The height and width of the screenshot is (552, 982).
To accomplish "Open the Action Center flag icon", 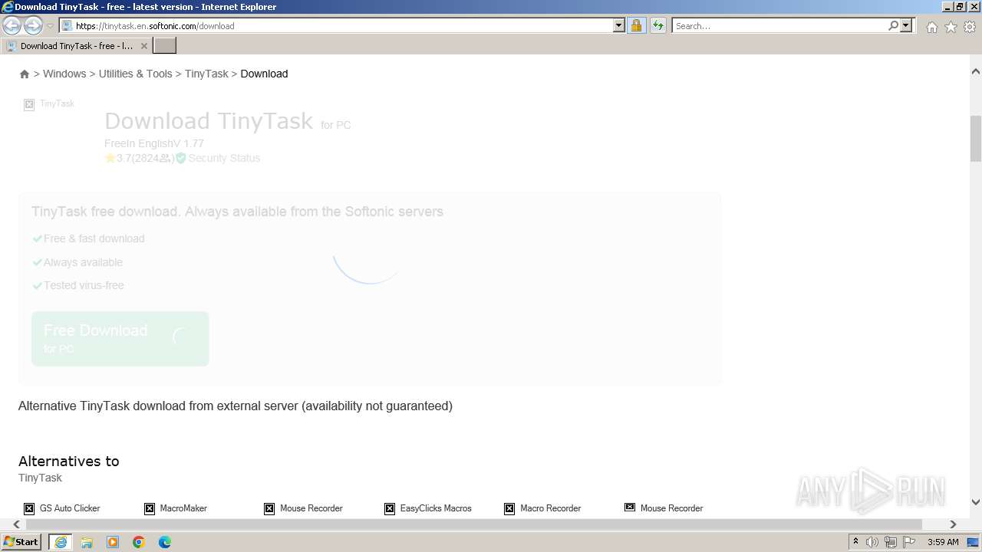I will (909, 542).
